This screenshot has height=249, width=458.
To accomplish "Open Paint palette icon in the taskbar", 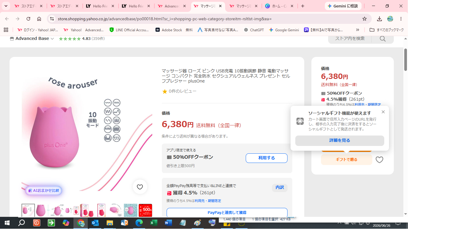I will coord(197,223).
